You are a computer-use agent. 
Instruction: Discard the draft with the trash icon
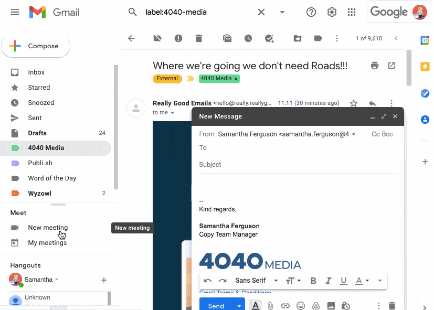[x=391, y=305]
